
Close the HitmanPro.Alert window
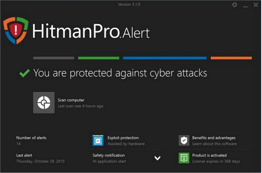255,5
